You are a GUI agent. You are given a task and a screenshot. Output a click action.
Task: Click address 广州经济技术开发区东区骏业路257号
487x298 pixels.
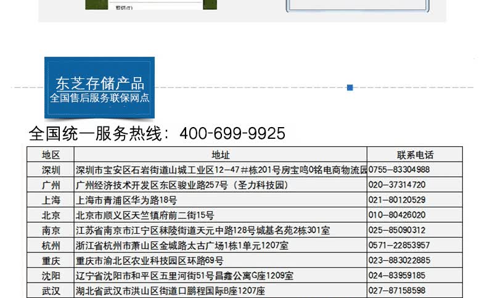pyautogui.click(x=182, y=185)
